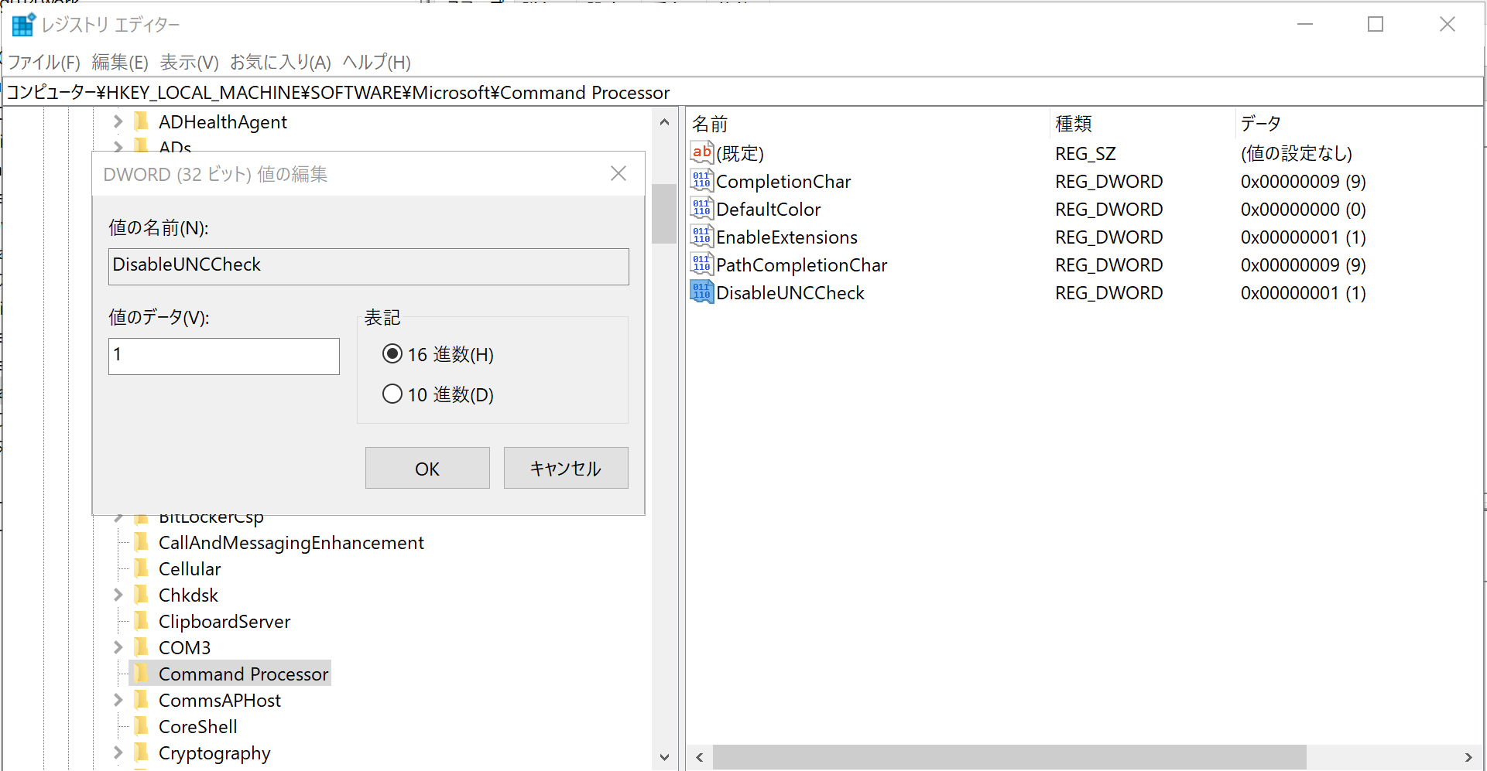Confirm the DWORD edit with OK

pyautogui.click(x=427, y=468)
